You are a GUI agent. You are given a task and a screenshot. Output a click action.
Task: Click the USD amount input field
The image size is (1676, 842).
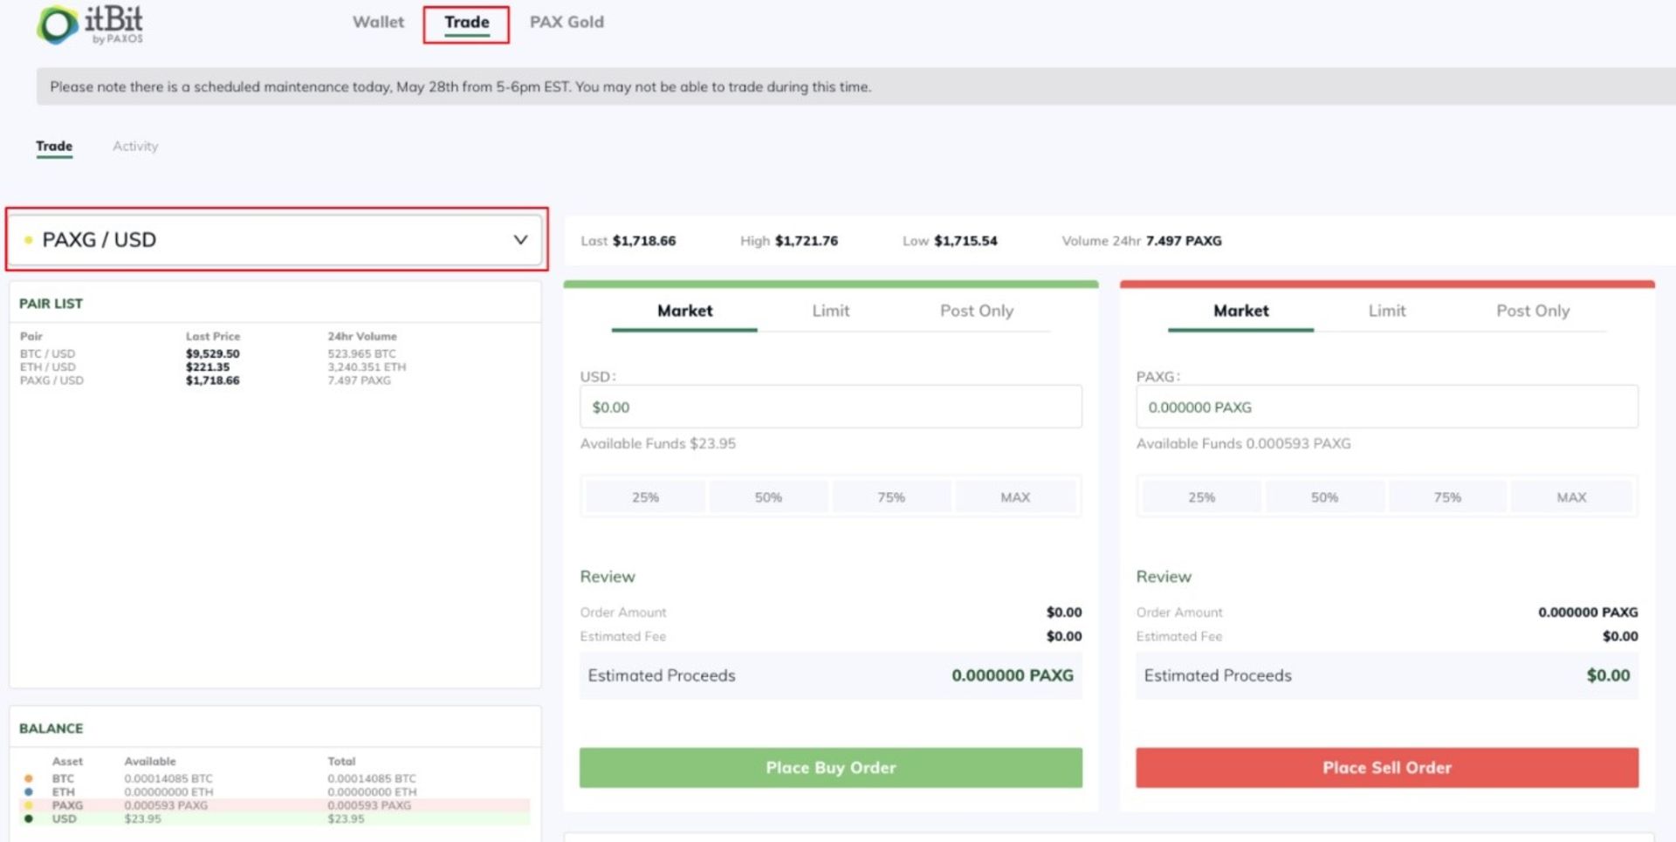830,407
